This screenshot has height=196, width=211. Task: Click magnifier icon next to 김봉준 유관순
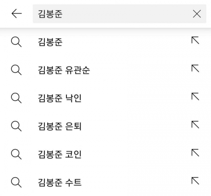16,70
